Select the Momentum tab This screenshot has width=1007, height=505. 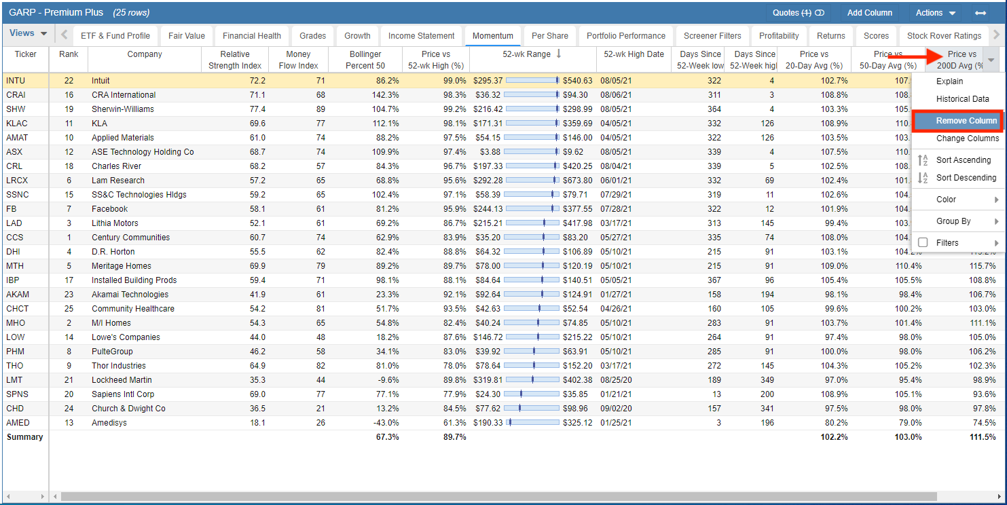(x=493, y=36)
